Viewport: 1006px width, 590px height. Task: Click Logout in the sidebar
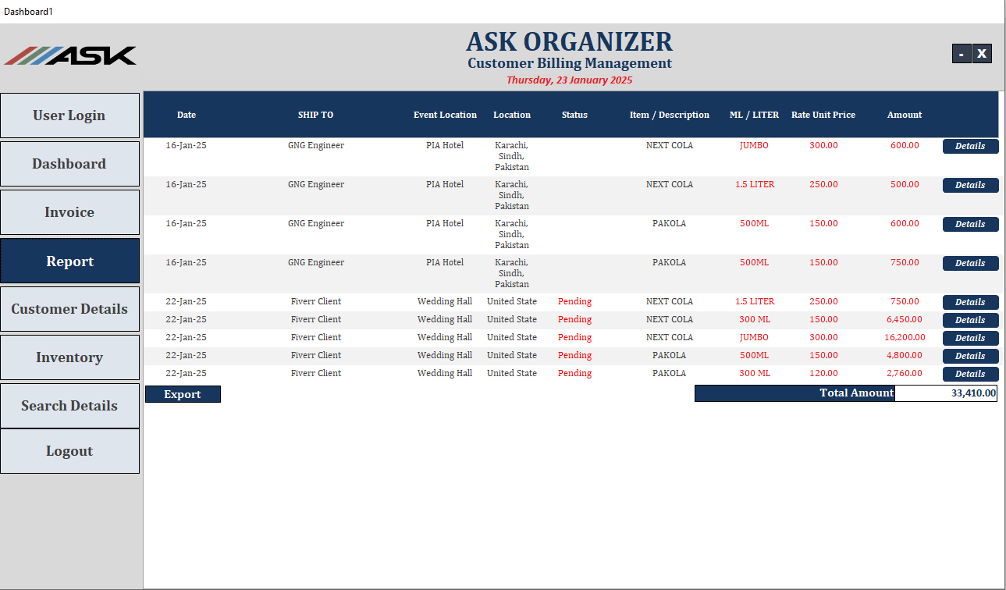[70, 451]
